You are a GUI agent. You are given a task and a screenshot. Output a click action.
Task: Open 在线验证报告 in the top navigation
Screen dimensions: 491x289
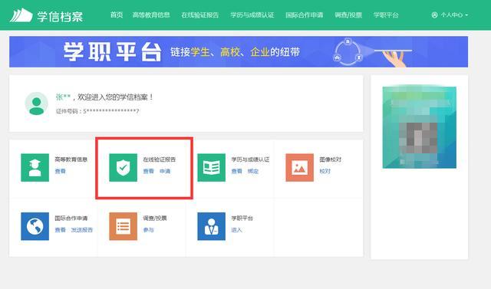[x=200, y=15]
